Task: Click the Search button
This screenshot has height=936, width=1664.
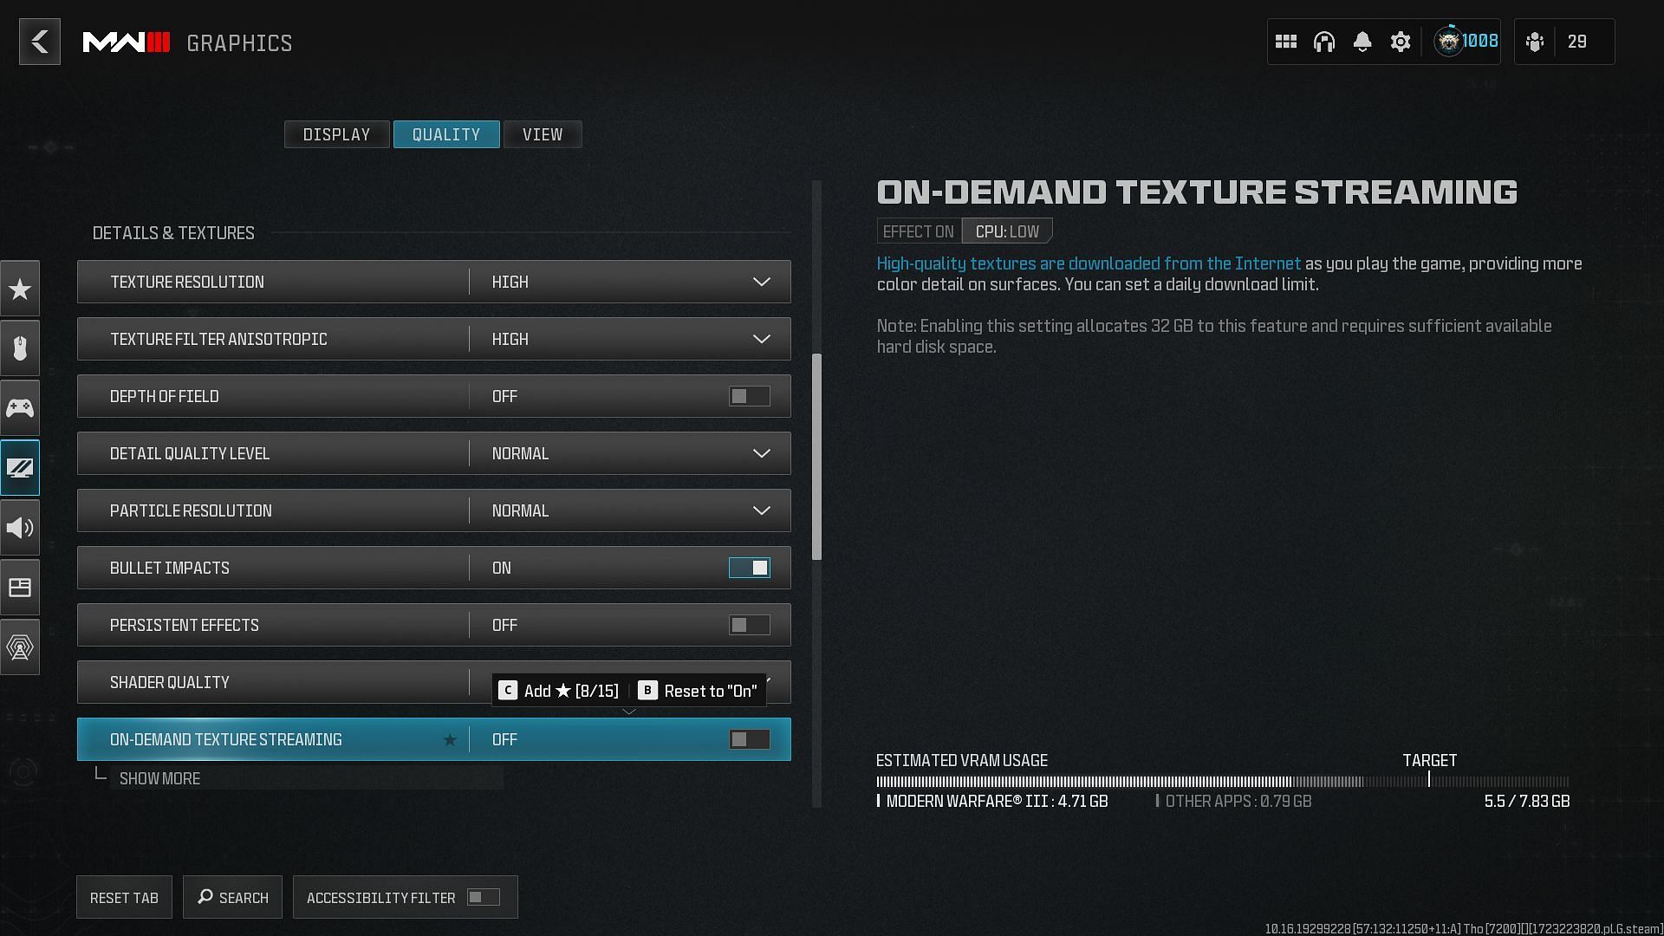Action: tap(232, 897)
